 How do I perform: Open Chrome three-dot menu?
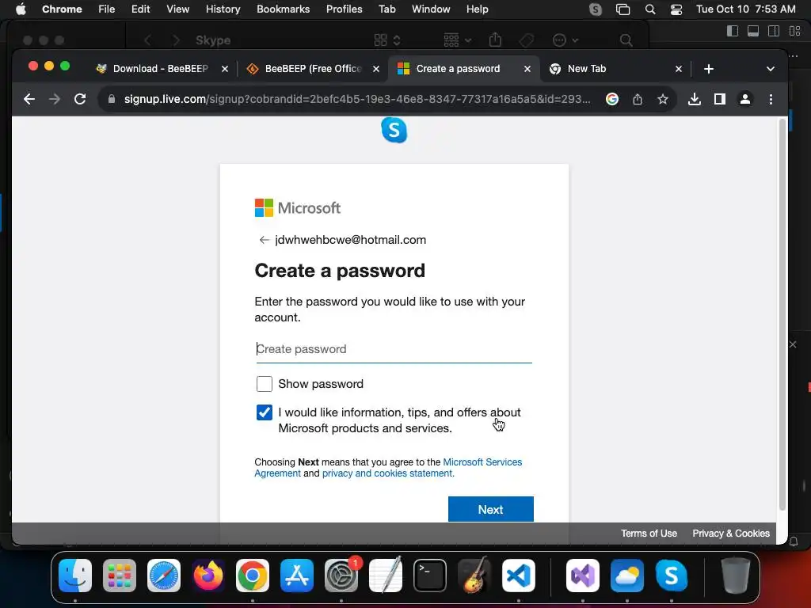pyautogui.click(x=771, y=99)
